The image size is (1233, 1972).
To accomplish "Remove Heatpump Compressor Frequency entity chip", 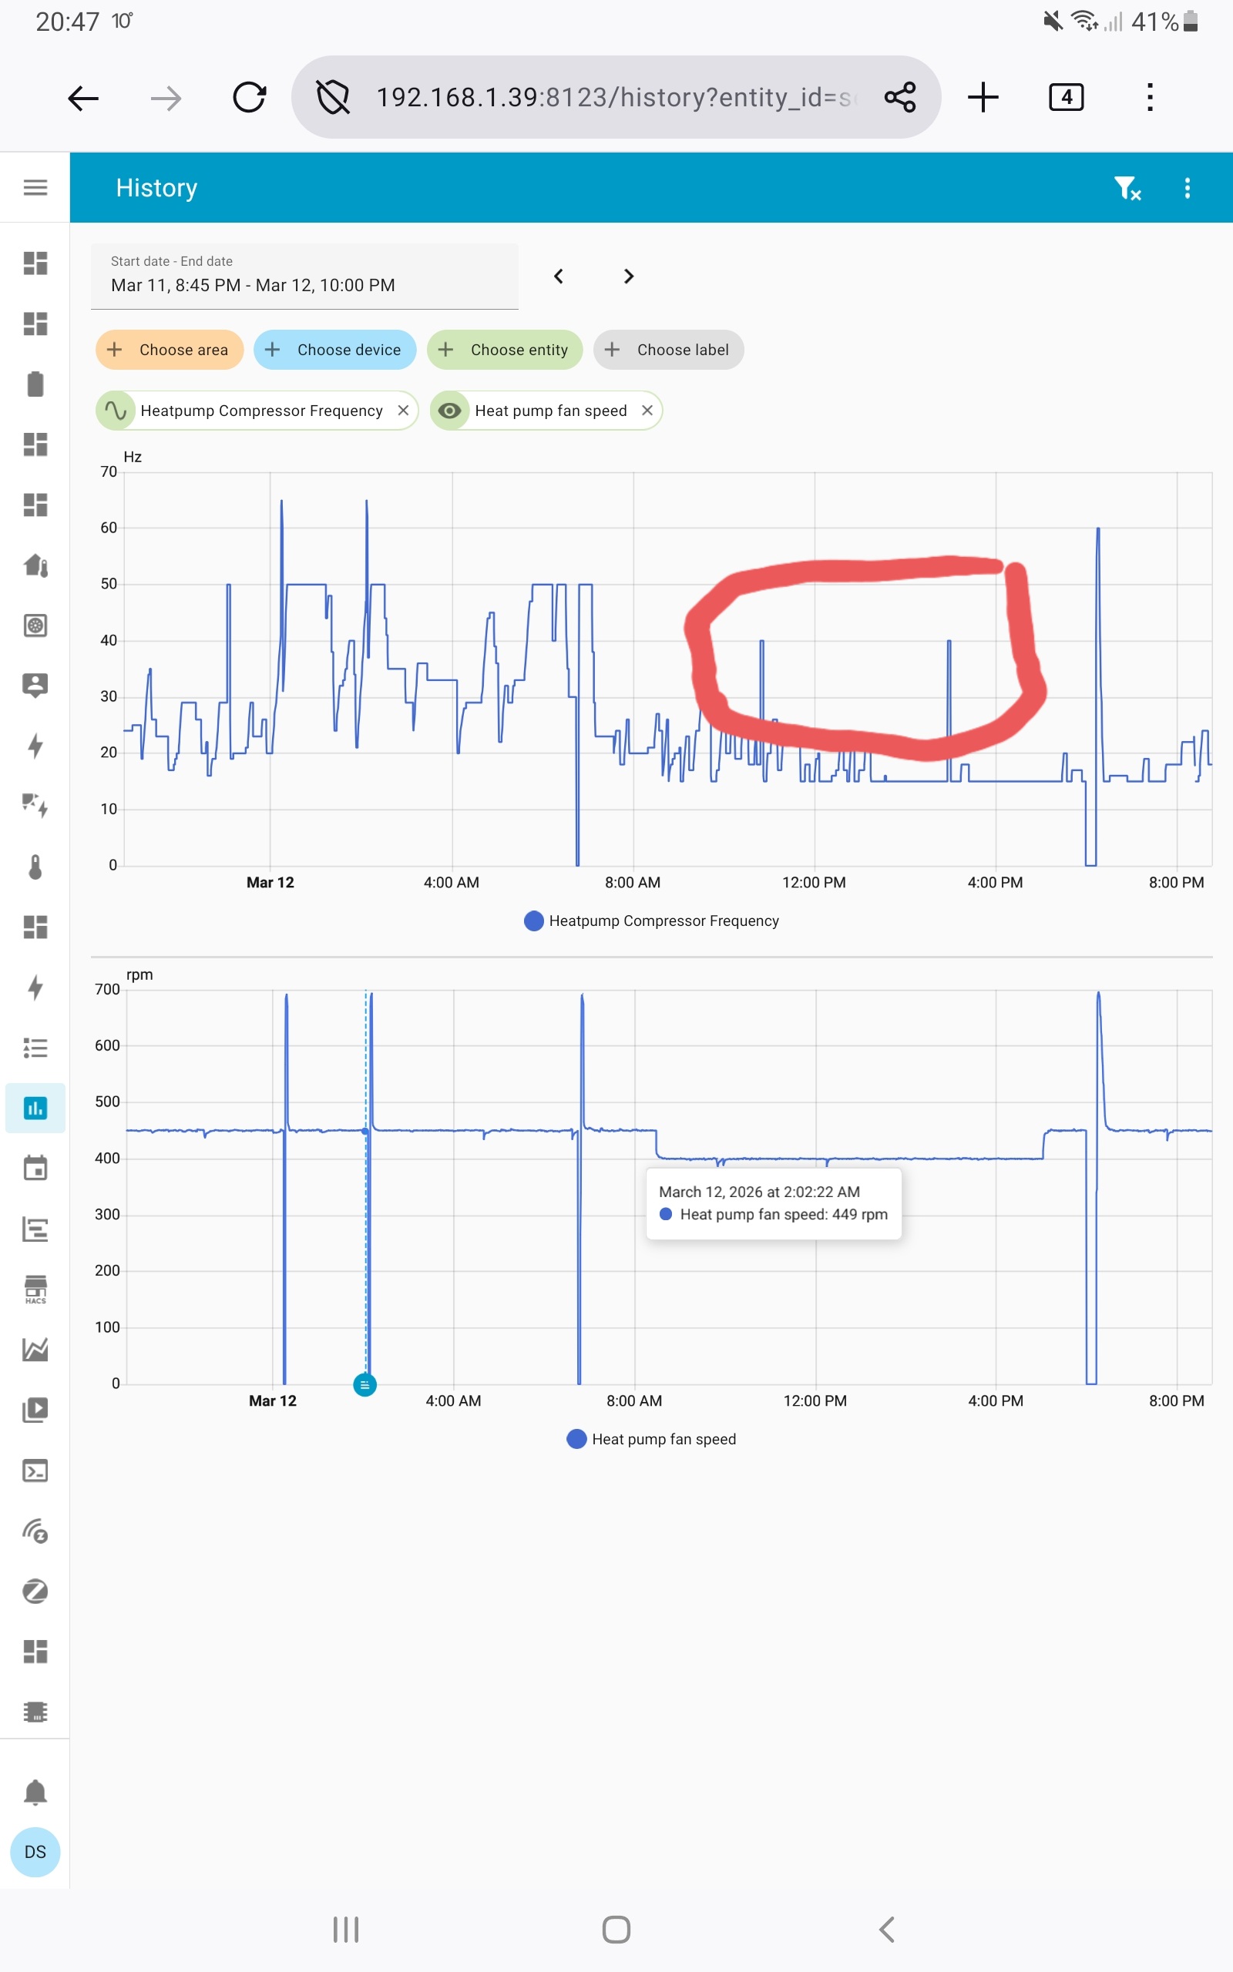I will click(403, 411).
